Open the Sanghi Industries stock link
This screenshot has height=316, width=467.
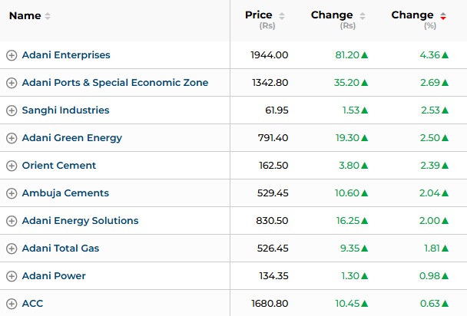65,110
